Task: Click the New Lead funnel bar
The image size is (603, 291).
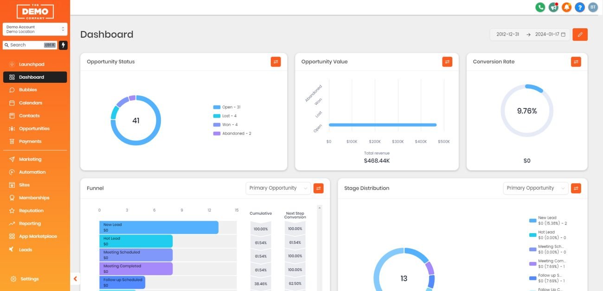Action: click(159, 228)
